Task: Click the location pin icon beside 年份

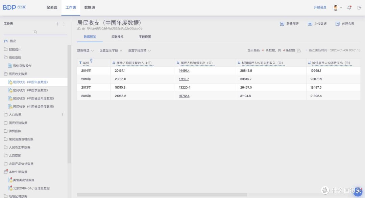Action: 91,61
